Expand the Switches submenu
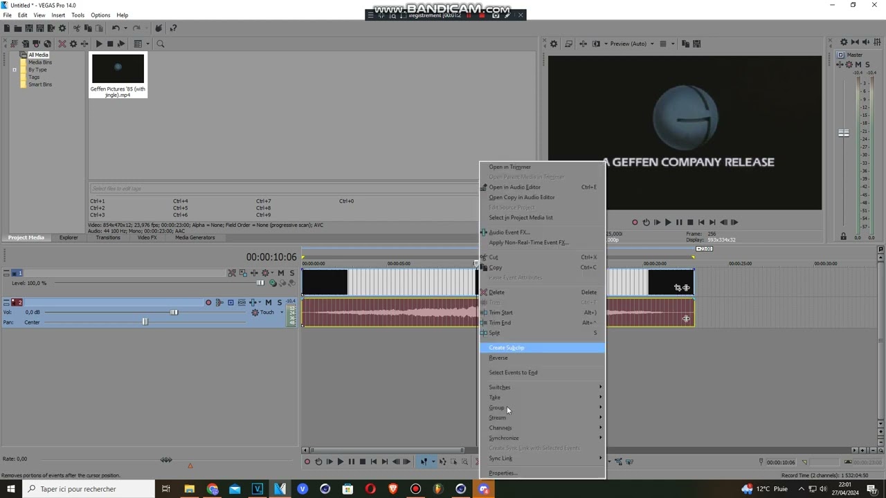 542,387
